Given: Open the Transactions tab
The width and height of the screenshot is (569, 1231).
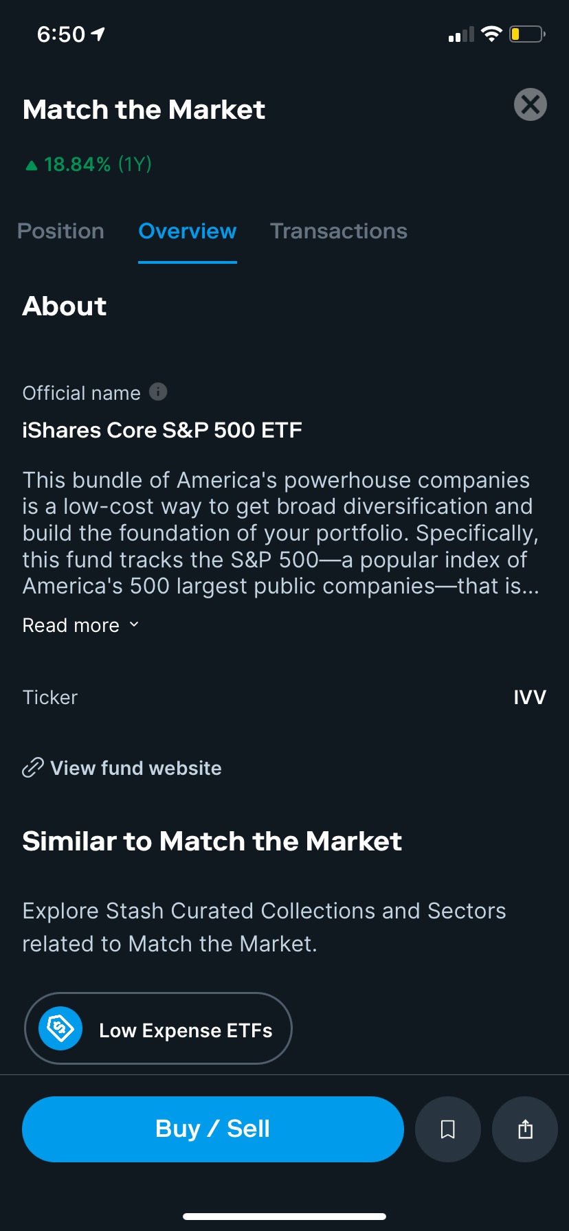Looking at the screenshot, I should click(339, 231).
